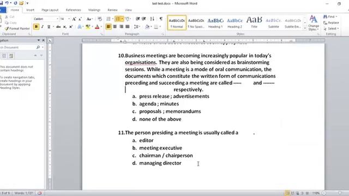Click Borders icon
This screenshot has width=349, height=196.
tap(157, 27)
